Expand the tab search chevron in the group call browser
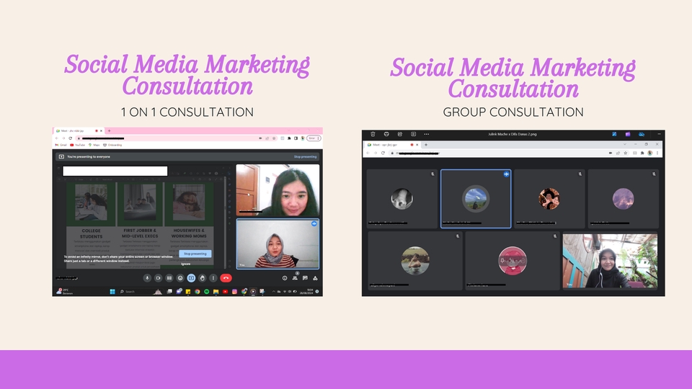 click(624, 144)
